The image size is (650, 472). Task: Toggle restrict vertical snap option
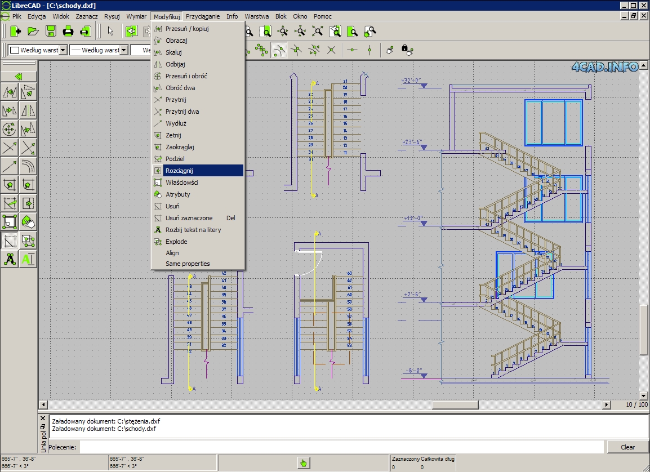pos(369,50)
